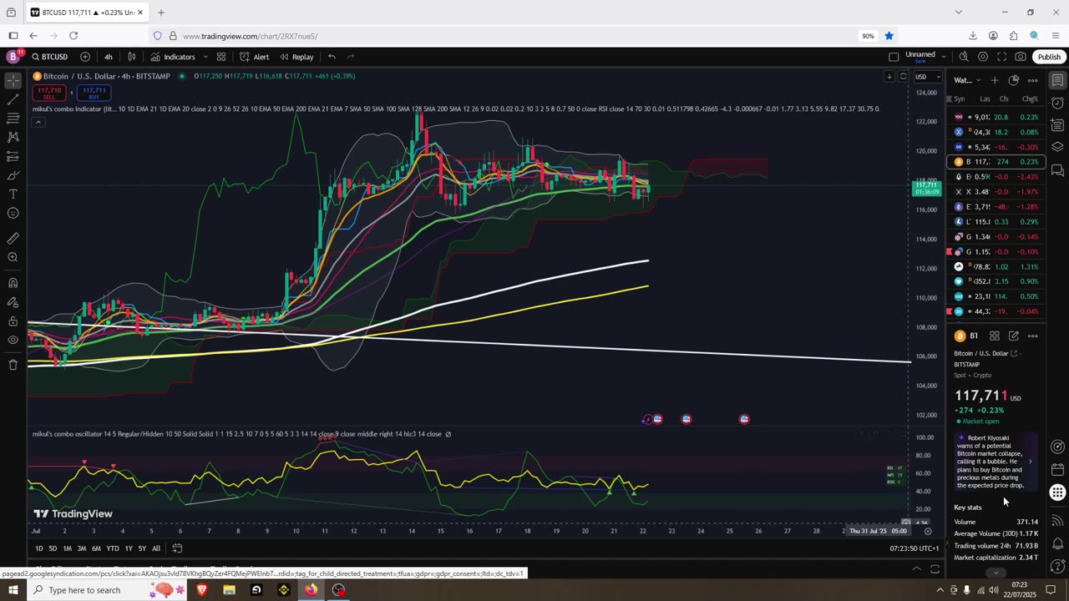Click the Publish button
Image resolution: width=1069 pixels, height=601 pixels.
[x=1049, y=57]
